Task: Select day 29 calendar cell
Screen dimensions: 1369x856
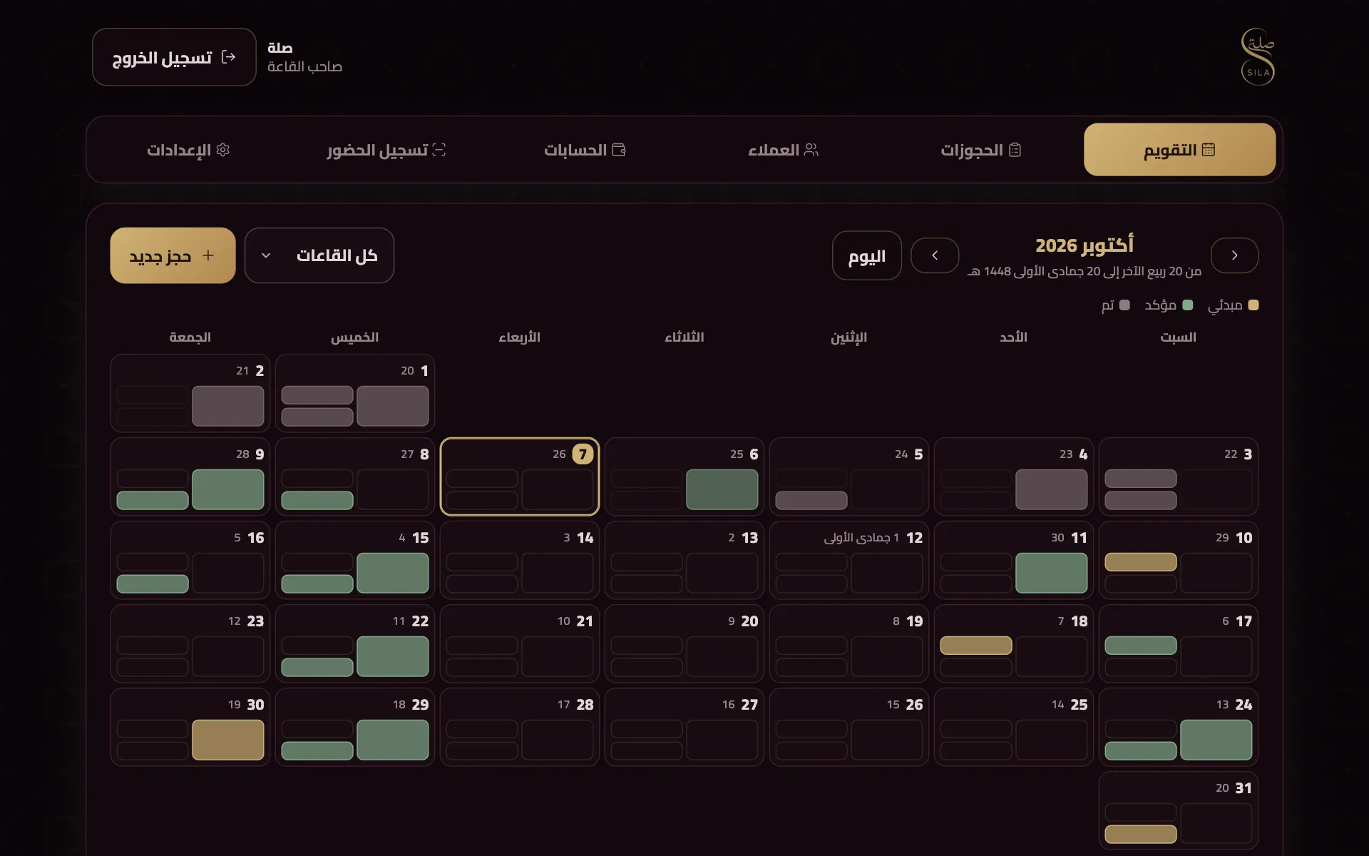Action: click(355, 727)
